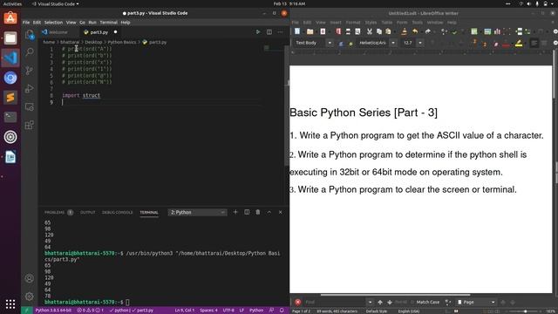558x314 pixels.
Task: Open the Extensions view in VS Code
Action: tap(30, 125)
